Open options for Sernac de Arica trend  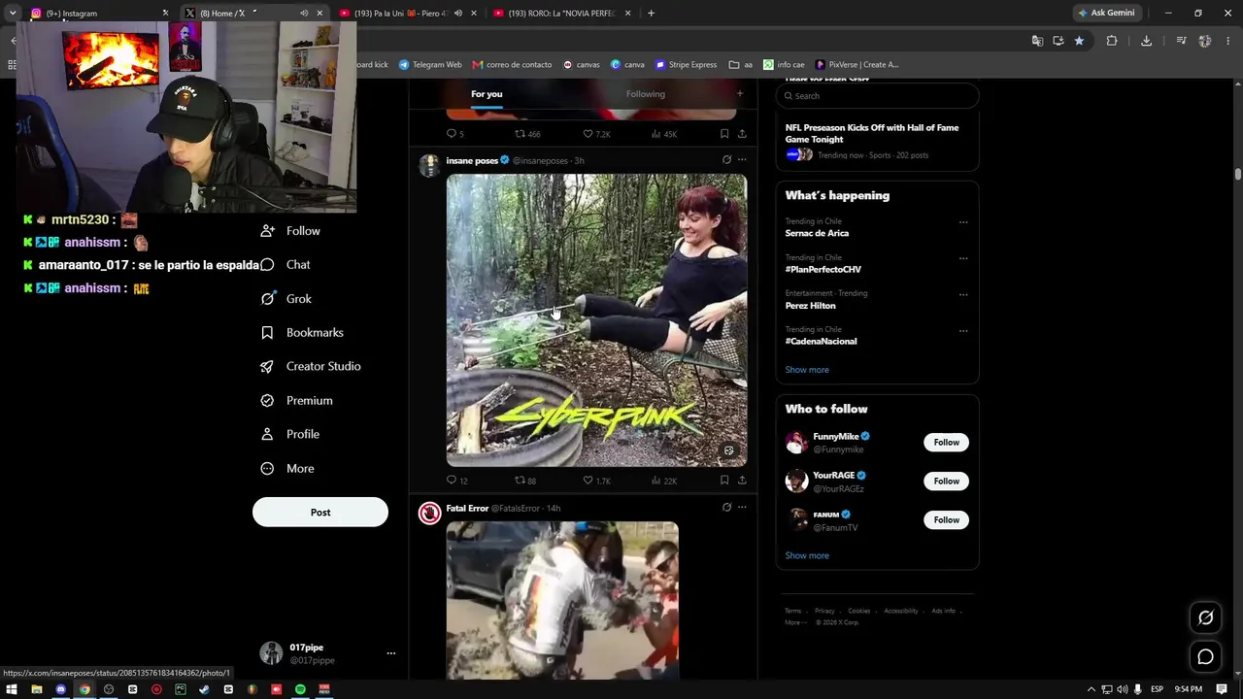coord(963,222)
